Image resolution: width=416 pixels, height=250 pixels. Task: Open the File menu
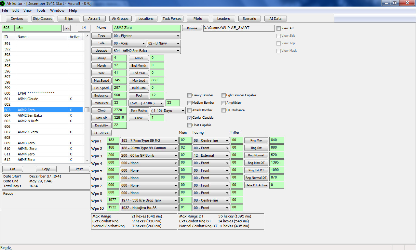5,10
